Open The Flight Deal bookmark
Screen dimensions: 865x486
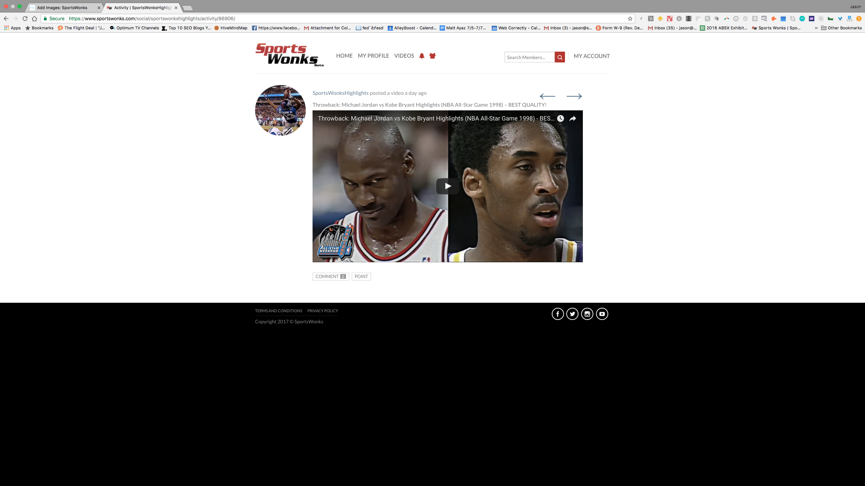81,28
